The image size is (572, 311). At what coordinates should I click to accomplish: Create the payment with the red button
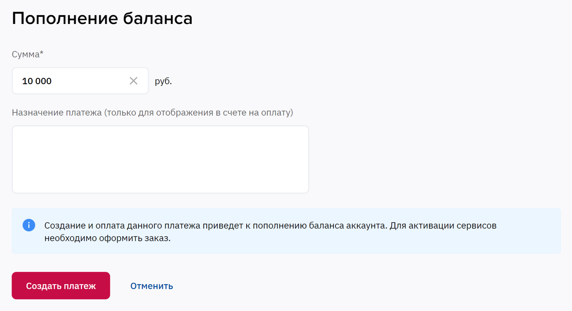click(x=61, y=286)
